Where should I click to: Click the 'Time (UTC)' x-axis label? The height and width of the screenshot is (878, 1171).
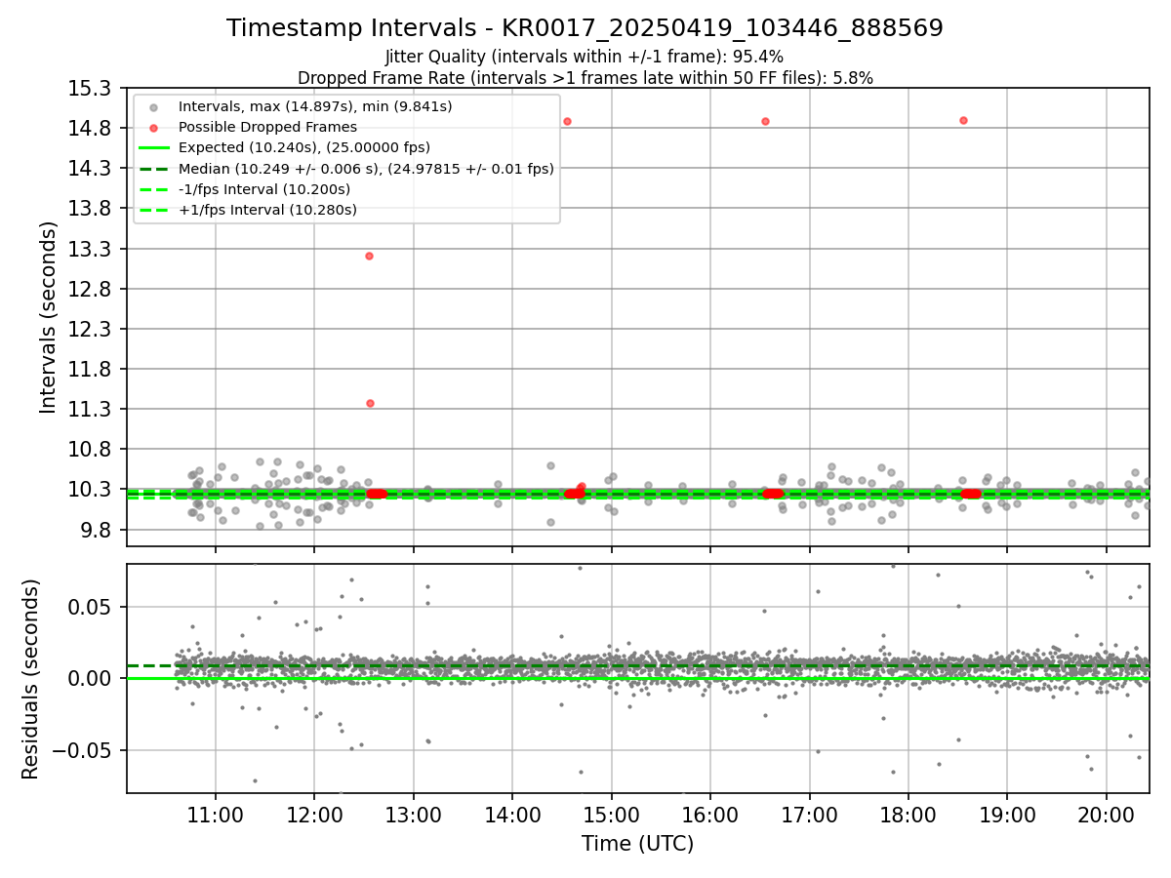coord(637,844)
